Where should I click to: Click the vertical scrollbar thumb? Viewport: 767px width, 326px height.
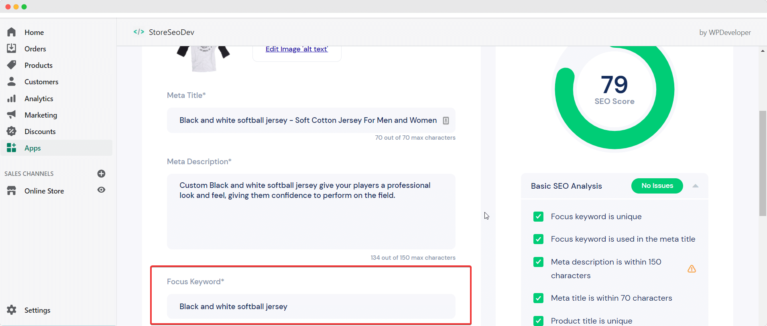tap(763, 163)
